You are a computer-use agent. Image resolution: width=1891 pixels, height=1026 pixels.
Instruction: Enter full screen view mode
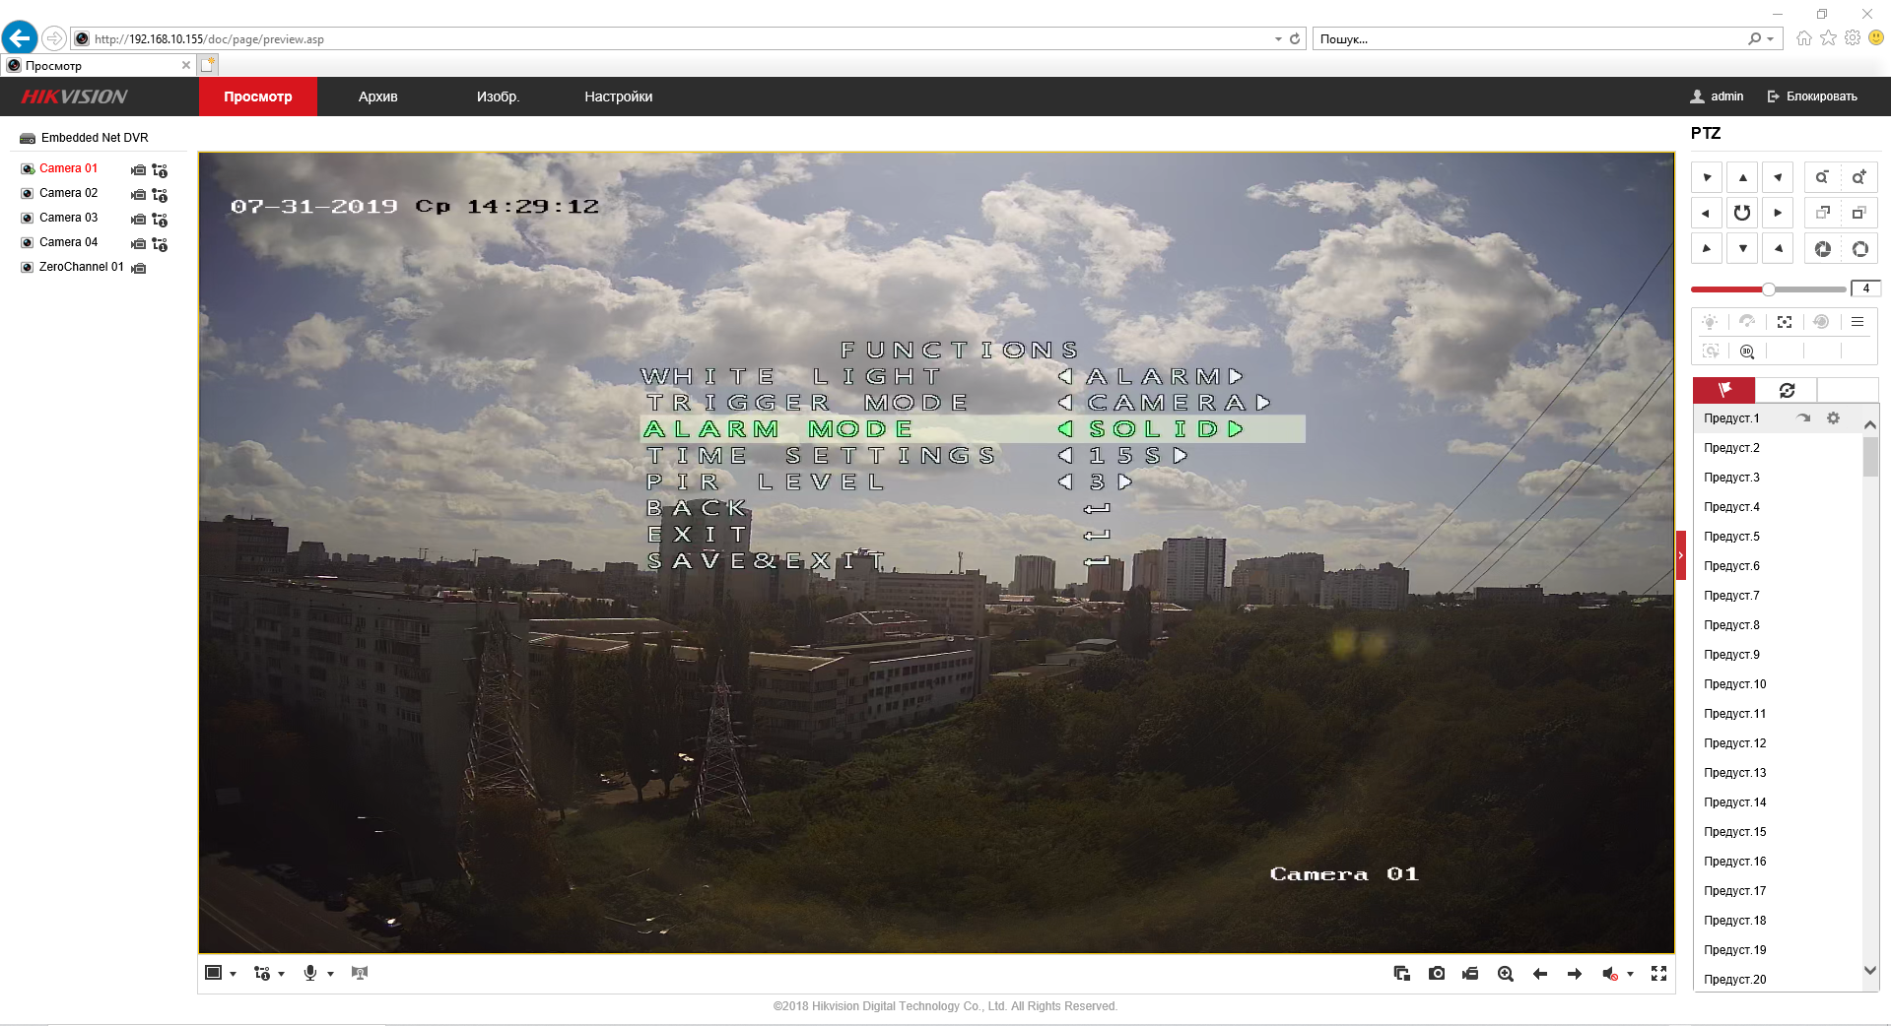click(1659, 974)
